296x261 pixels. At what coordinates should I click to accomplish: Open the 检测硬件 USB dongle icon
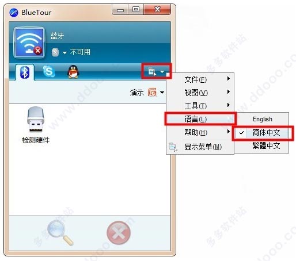[x=36, y=120]
